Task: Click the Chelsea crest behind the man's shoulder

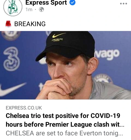Action: point(103,79)
